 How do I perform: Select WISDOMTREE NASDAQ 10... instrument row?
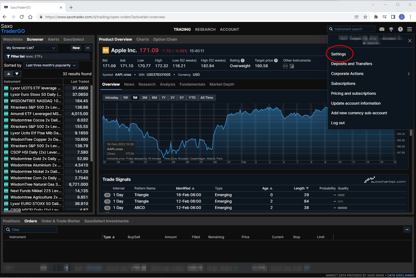click(x=46, y=101)
